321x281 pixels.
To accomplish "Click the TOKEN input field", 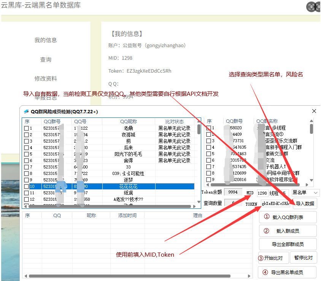I will click(275, 204).
